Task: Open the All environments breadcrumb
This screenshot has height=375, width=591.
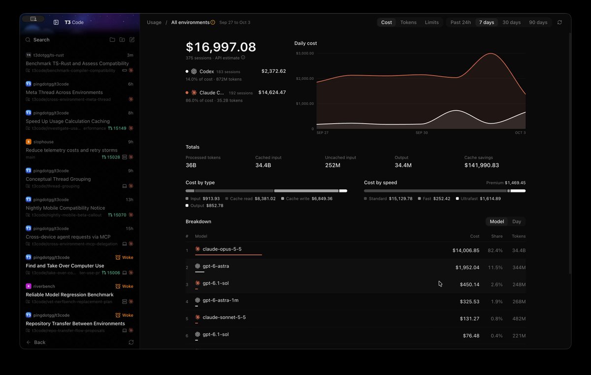Action: [x=190, y=22]
